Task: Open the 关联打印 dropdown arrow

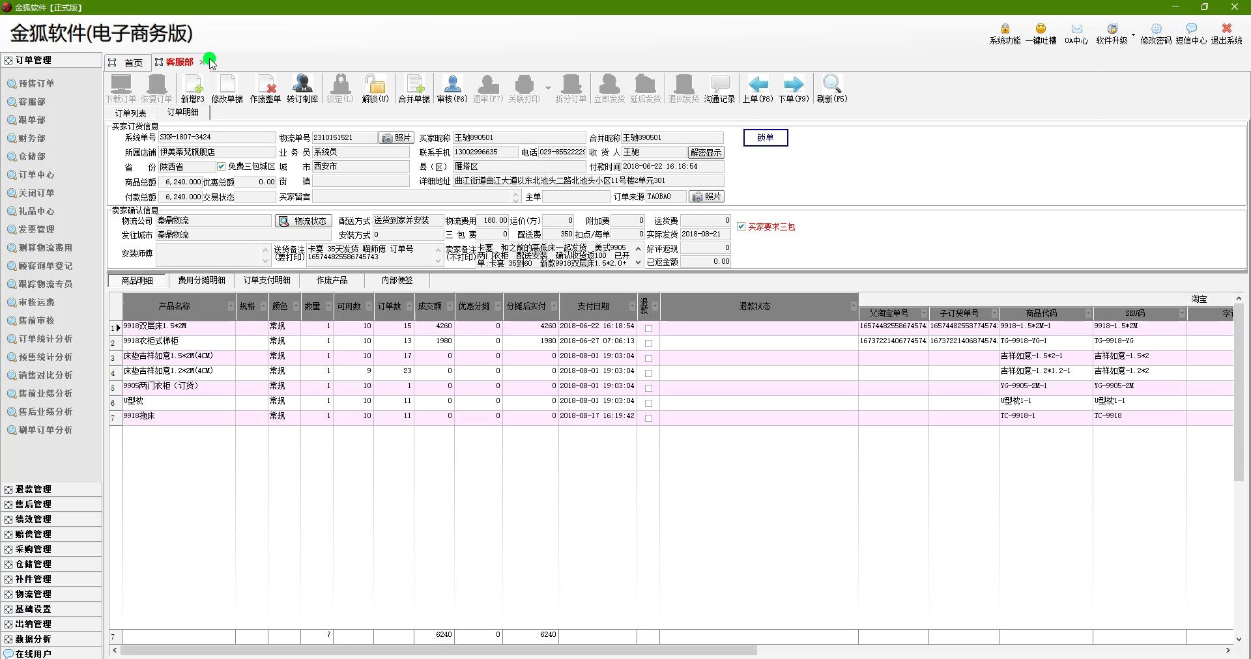Action: pyautogui.click(x=548, y=88)
